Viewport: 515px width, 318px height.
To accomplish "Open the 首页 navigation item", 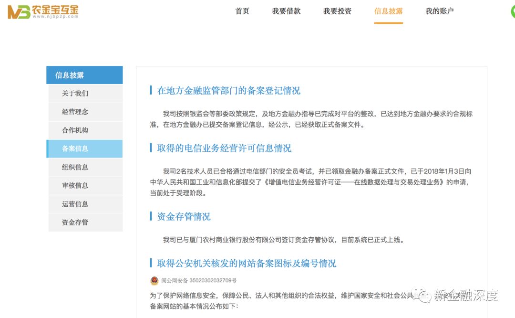I will 242,11.
